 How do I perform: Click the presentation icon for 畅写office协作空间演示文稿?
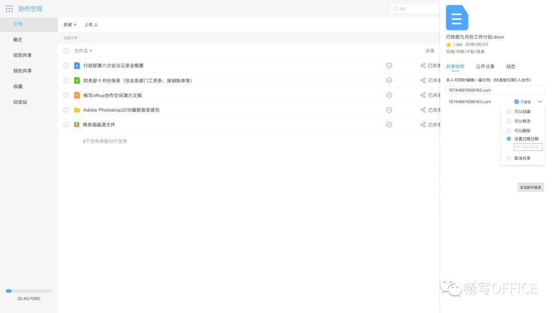point(77,95)
